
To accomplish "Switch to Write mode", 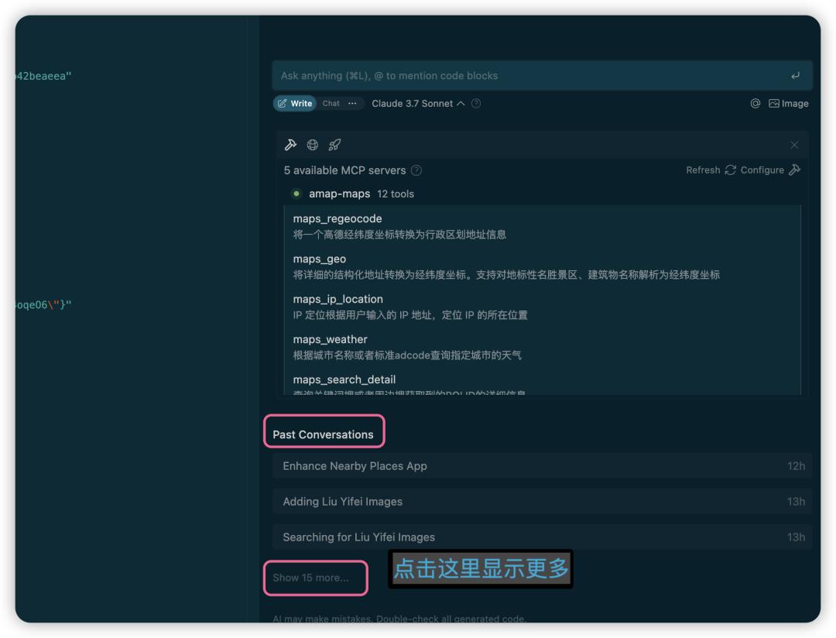I will tap(295, 104).
